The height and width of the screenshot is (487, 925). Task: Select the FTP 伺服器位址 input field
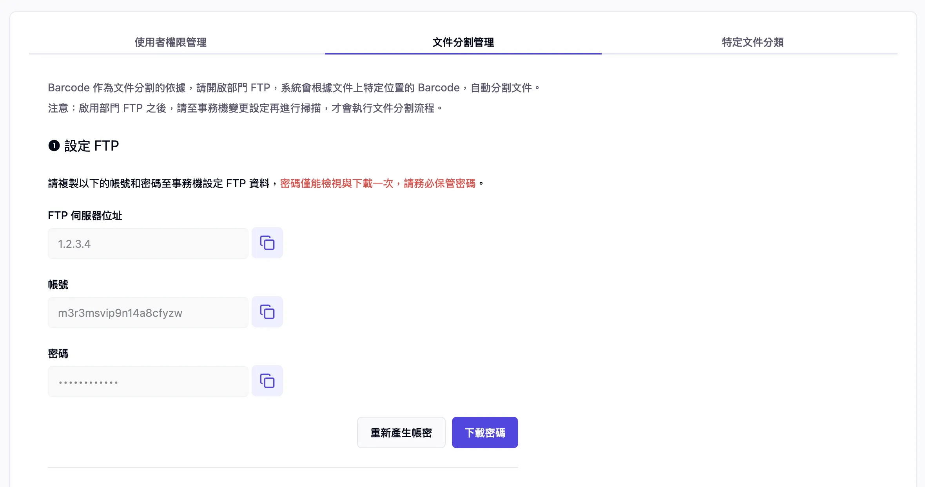point(148,243)
